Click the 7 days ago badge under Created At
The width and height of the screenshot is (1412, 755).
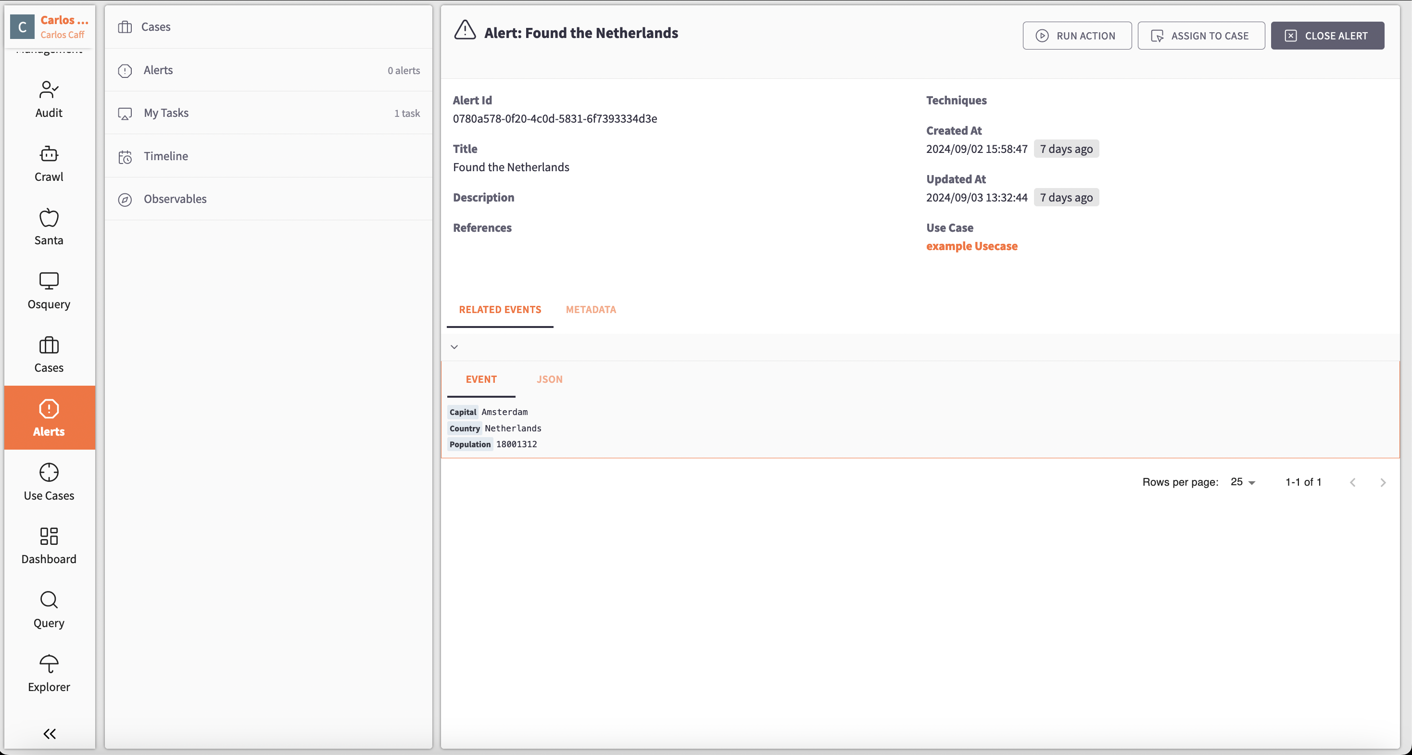tap(1066, 149)
